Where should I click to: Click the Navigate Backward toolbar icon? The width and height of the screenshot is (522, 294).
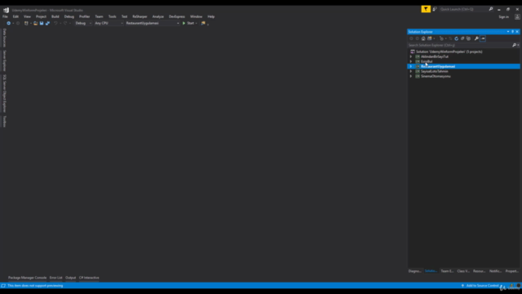pos(9,23)
